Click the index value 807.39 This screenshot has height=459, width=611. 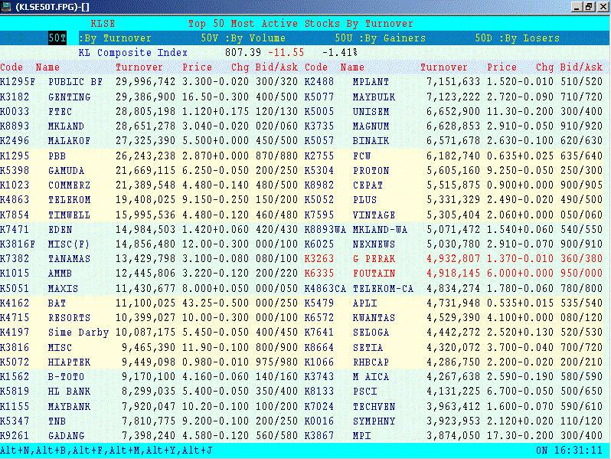(x=243, y=53)
